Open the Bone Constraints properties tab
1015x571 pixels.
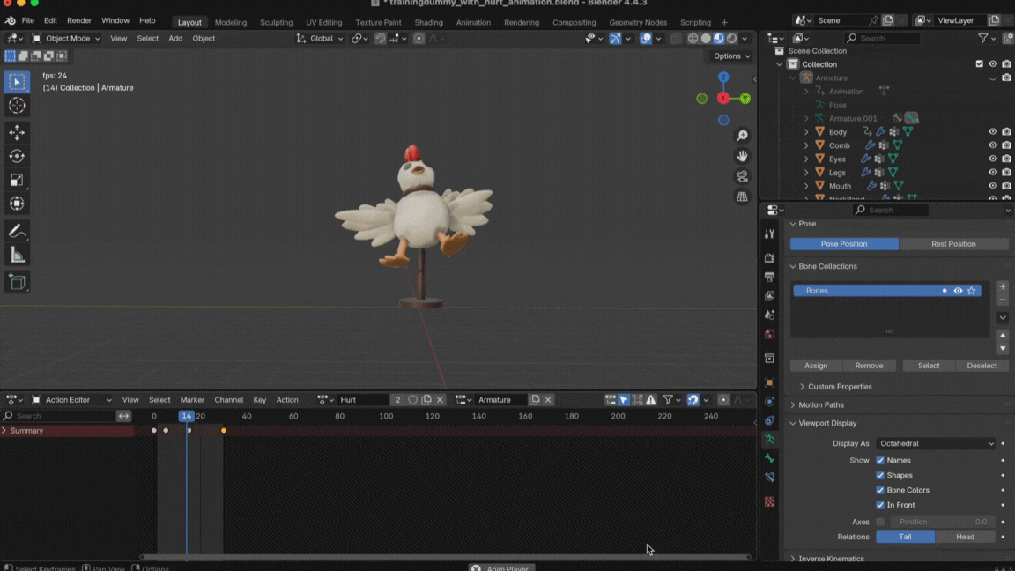770,477
